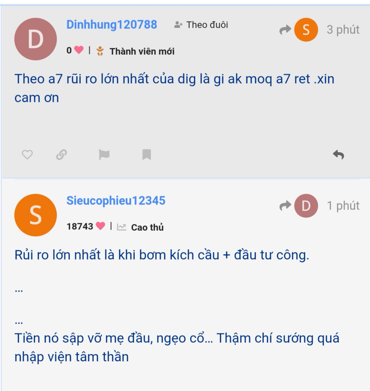Flag Dinhhung120788's post

tap(104, 155)
